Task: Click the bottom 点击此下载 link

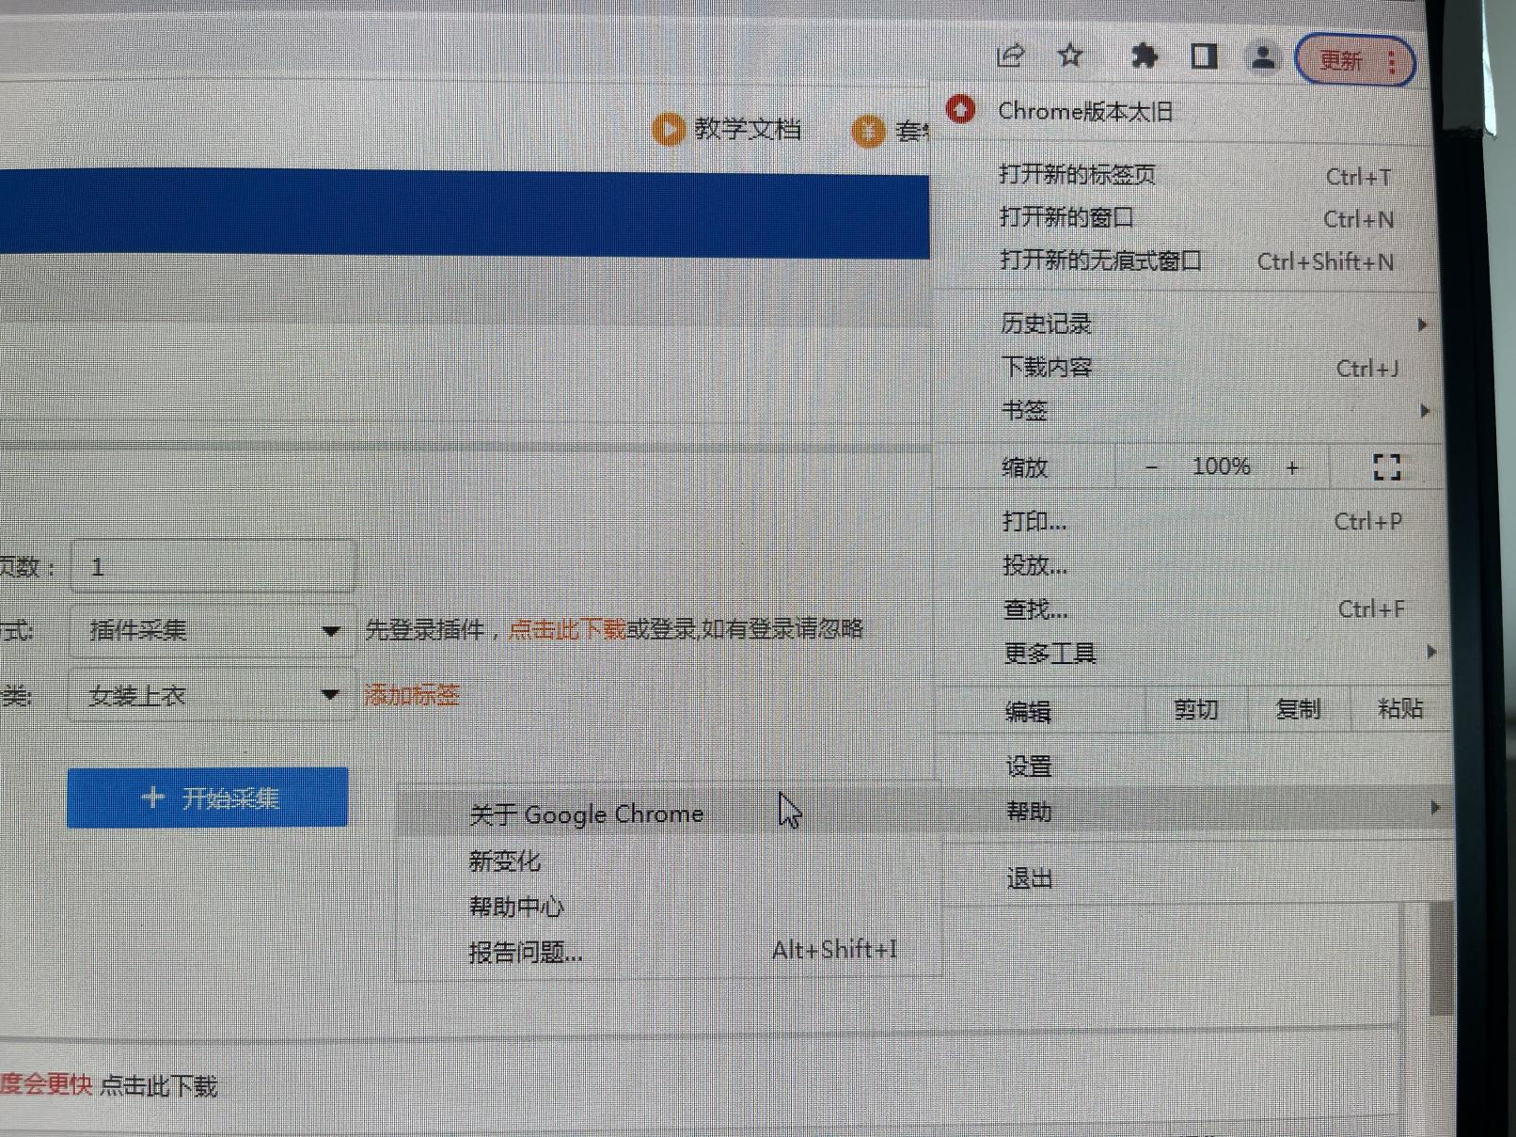Action: point(158,1086)
